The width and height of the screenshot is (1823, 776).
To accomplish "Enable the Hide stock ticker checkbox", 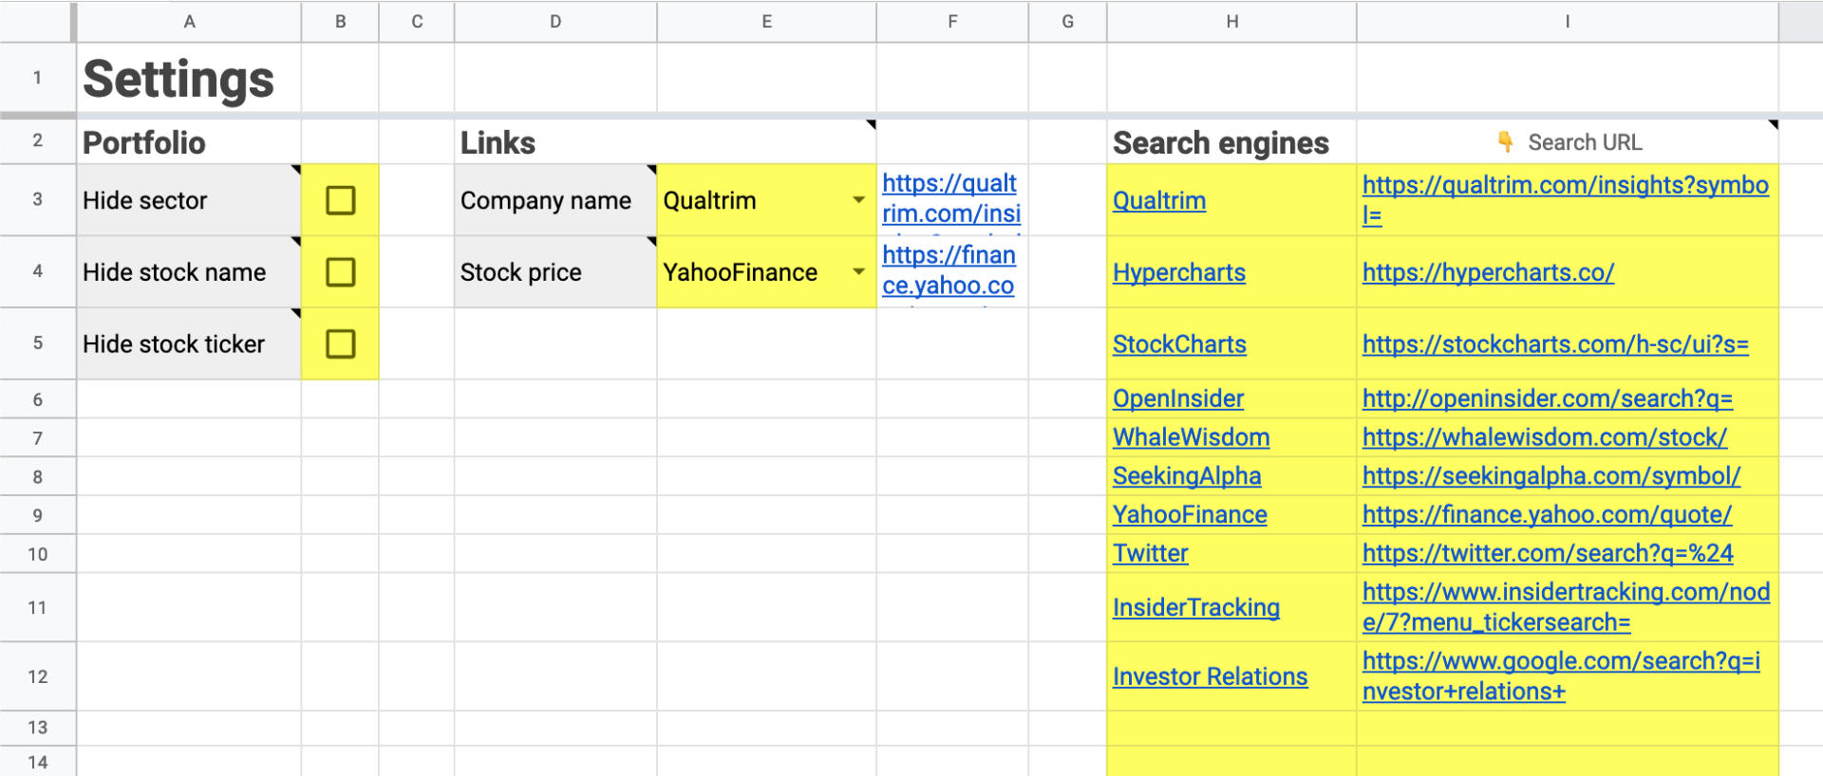I will [340, 343].
